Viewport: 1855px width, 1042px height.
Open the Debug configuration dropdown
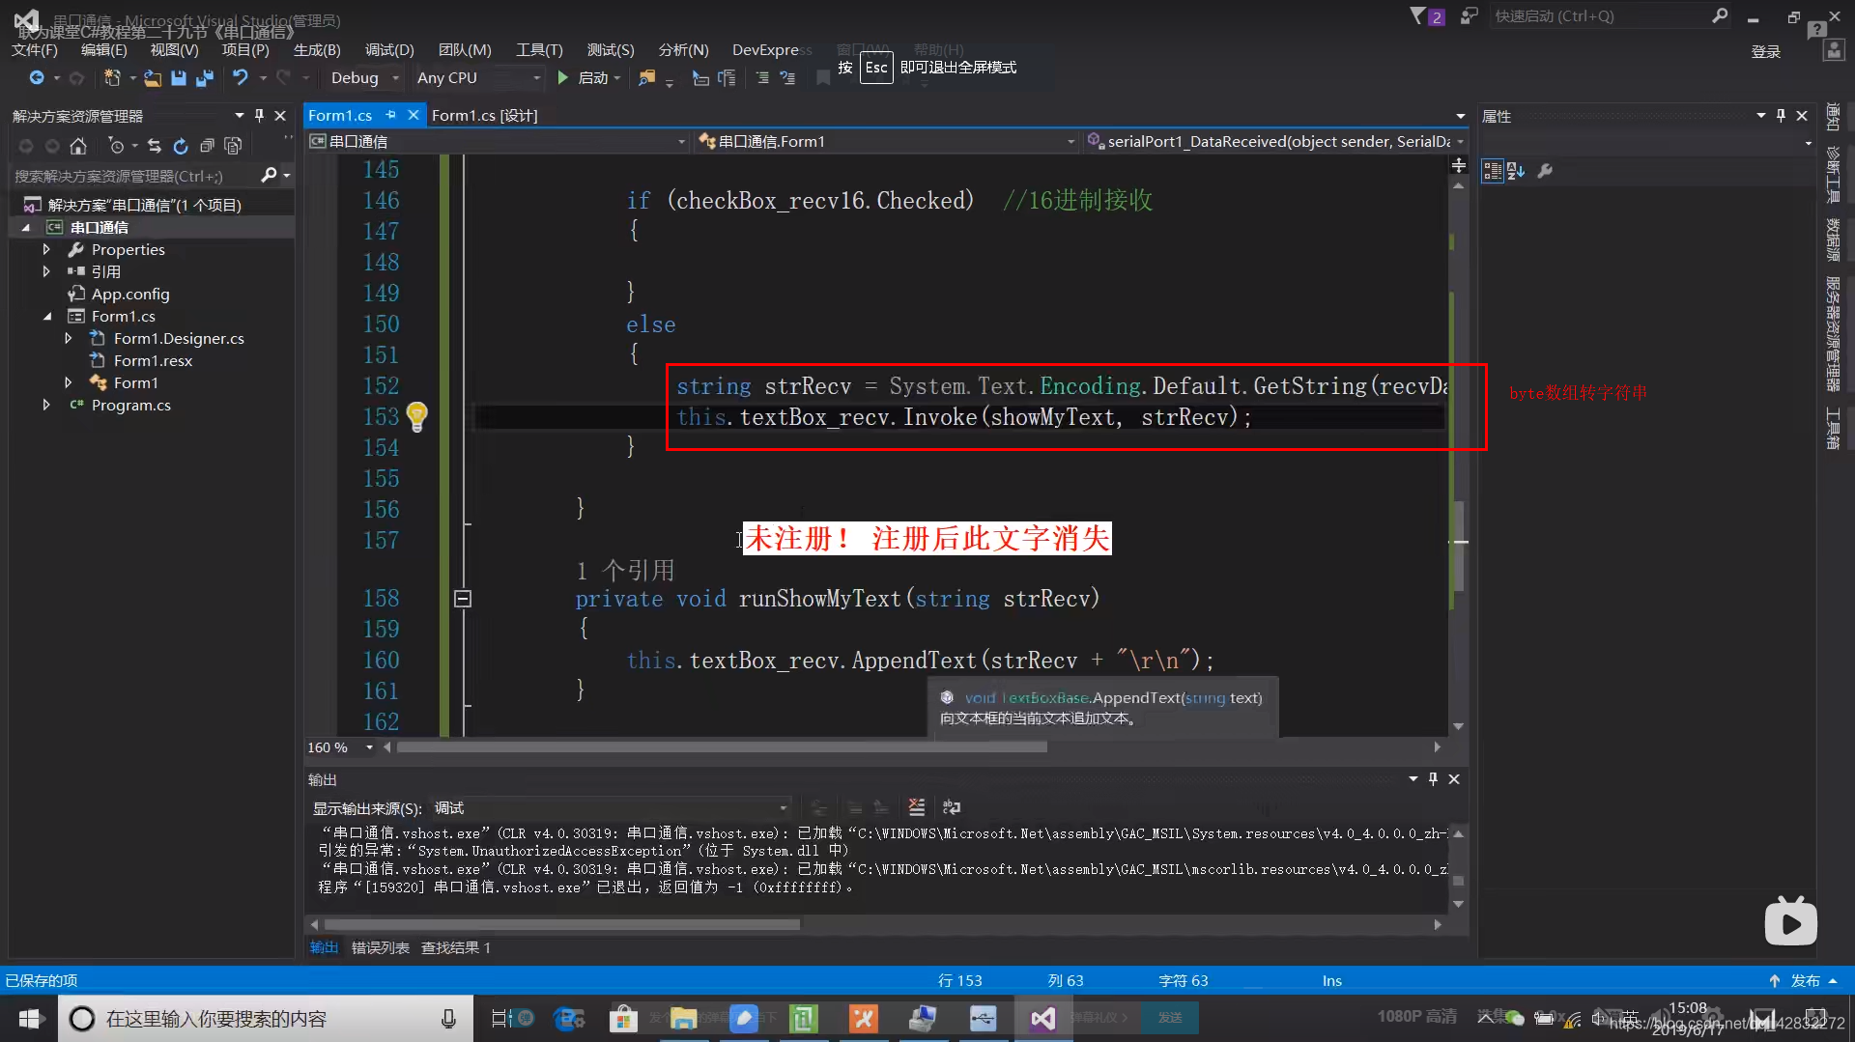[x=364, y=77]
